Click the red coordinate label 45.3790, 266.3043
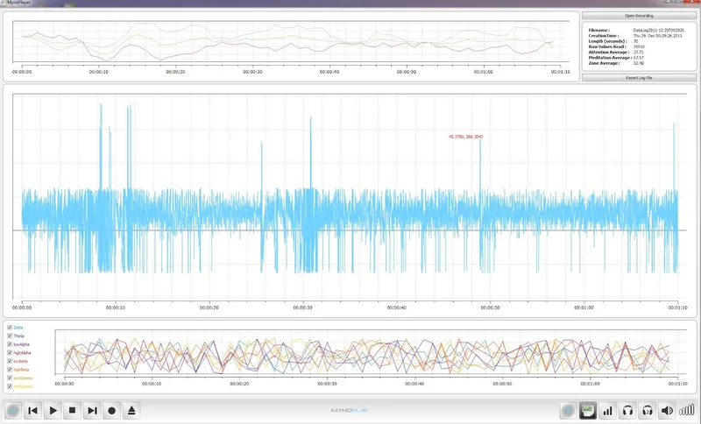 click(x=466, y=137)
